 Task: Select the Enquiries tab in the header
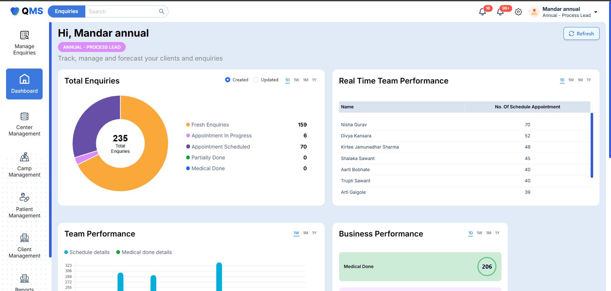point(66,11)
